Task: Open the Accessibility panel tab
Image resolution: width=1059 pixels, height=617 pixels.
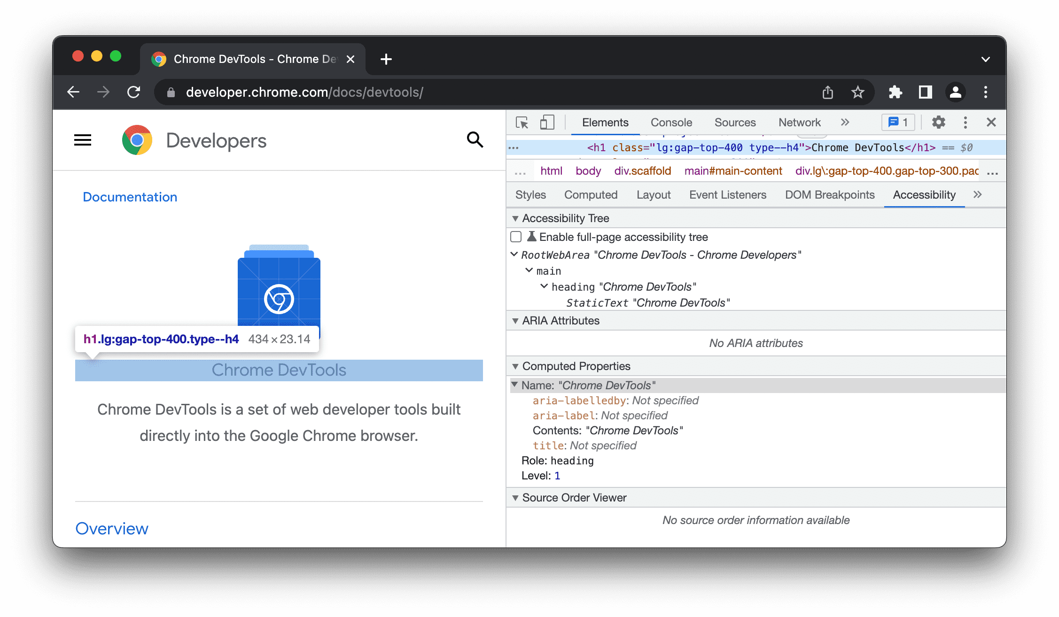Action: [925, 195]
